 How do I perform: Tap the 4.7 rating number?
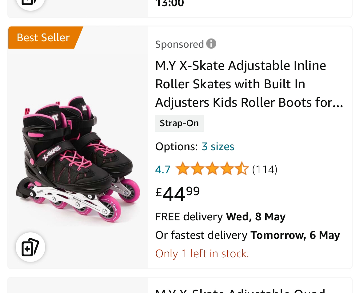[x=163, y=169]
